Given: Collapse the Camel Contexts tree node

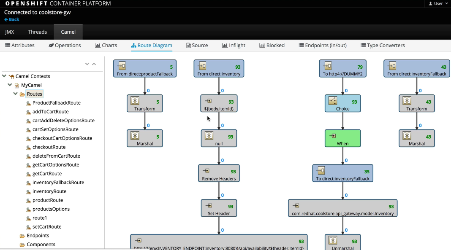Looking at the screenshot, I should (x=4, y=76).
